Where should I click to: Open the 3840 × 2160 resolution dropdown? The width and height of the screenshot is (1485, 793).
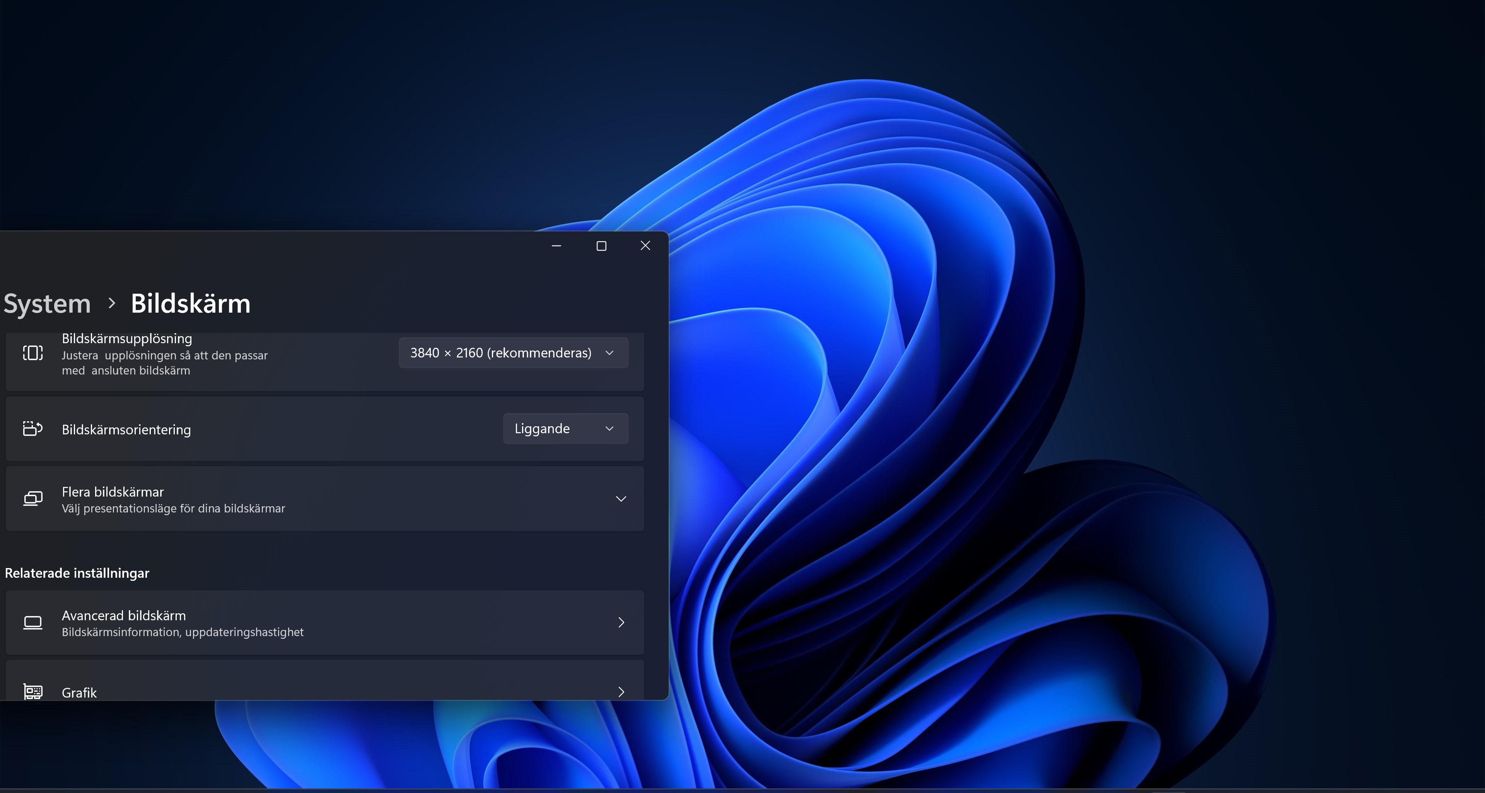[x=513, y=352]
